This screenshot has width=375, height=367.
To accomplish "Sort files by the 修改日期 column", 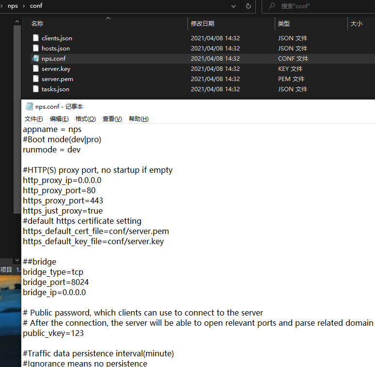I will (x=203, y=23).
